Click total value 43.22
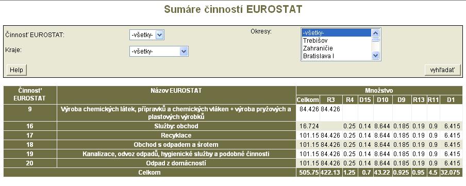 tap(383, 172)
